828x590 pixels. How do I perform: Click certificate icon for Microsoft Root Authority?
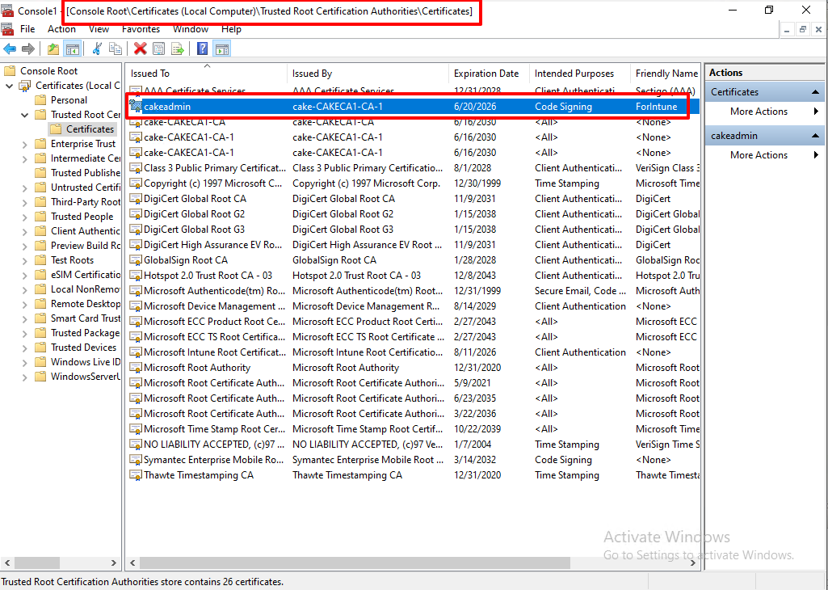click(x=136, y=369)
